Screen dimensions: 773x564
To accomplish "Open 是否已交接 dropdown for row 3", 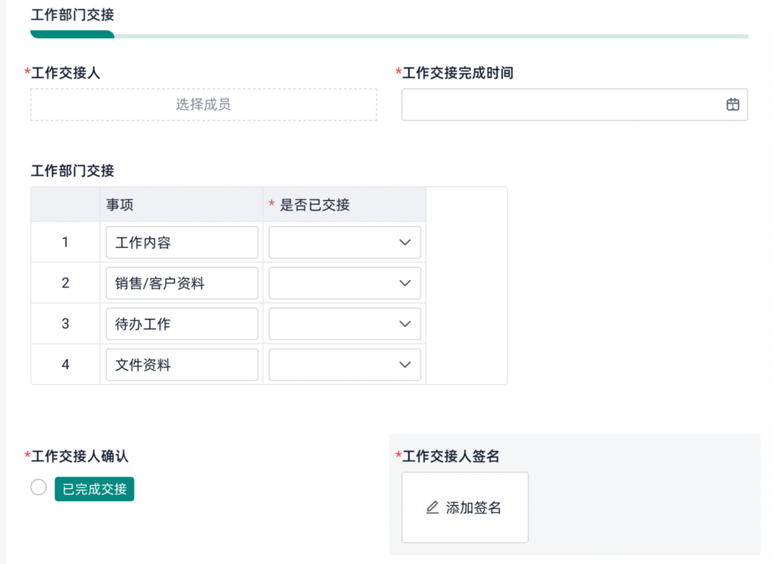I will click(x=345, y=324).
